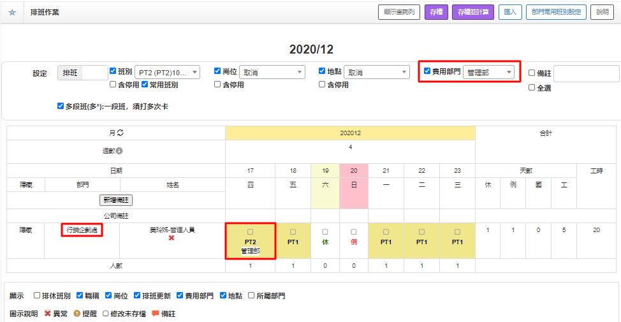Click the 存檔並計算 button

click(x=473, y=12)
